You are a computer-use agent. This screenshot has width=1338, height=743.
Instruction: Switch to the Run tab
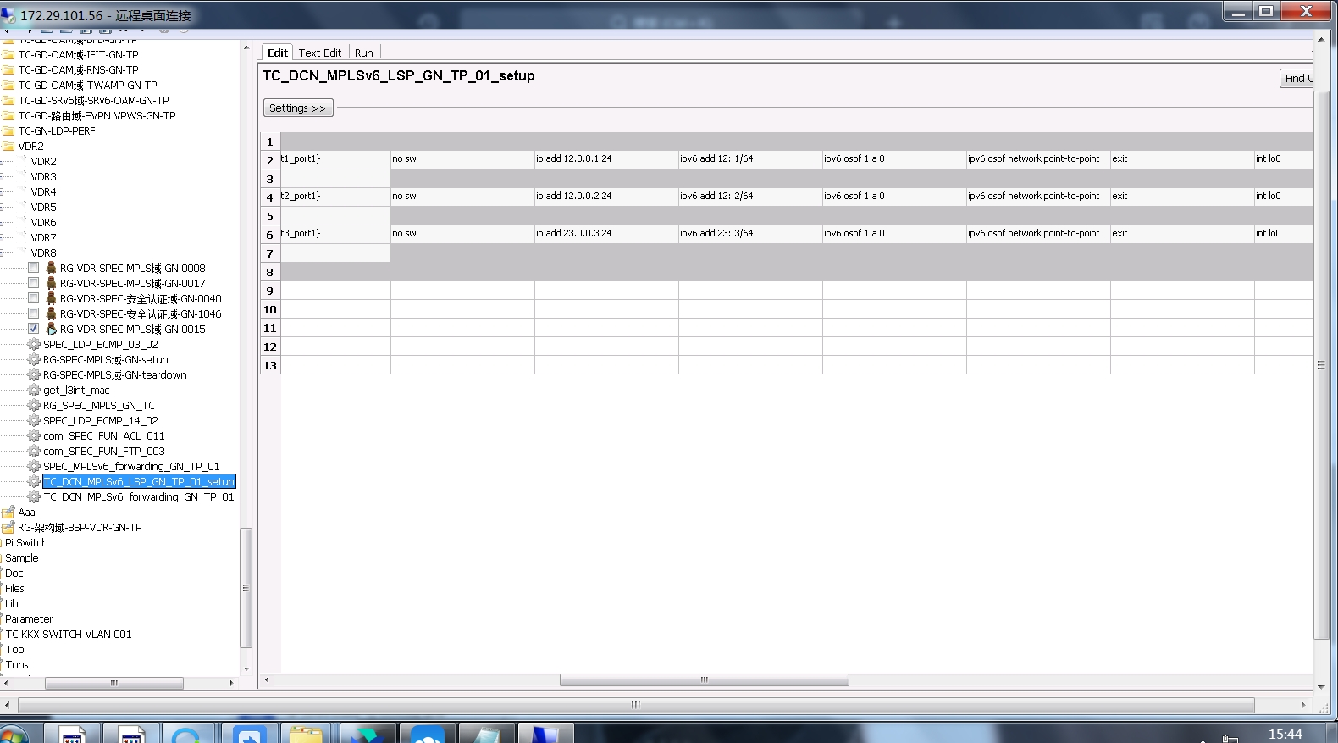click(x=363, y=53)
